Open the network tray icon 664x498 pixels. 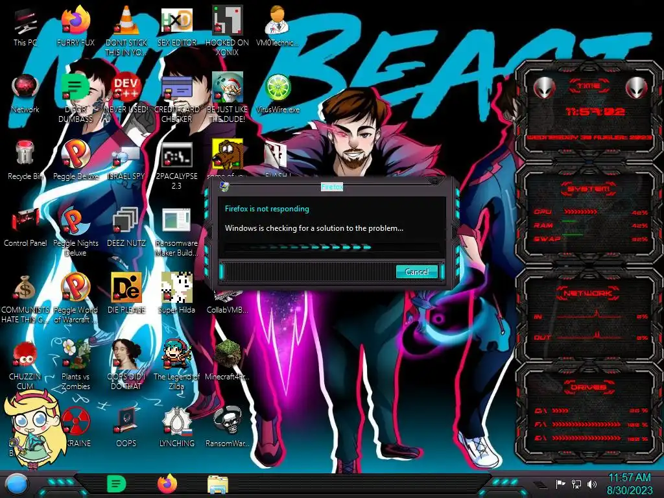click(x=576, y=484)
